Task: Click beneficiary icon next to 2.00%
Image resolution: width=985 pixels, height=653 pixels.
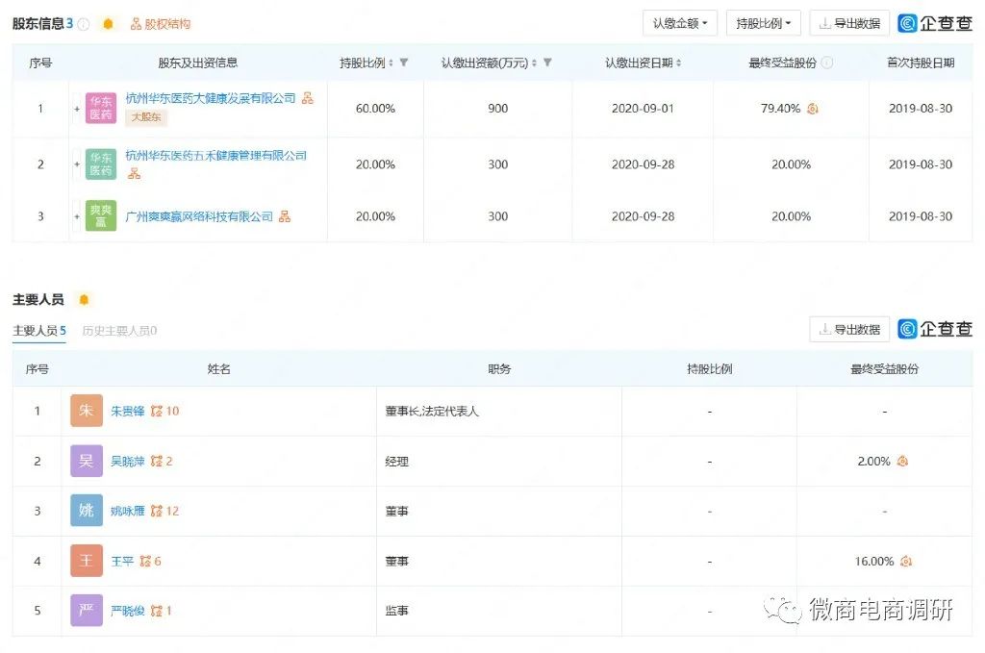Action: [902, 462]
